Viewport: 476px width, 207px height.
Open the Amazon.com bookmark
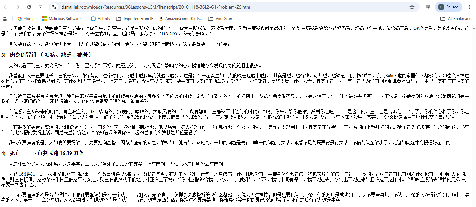[x=180, y=19]
